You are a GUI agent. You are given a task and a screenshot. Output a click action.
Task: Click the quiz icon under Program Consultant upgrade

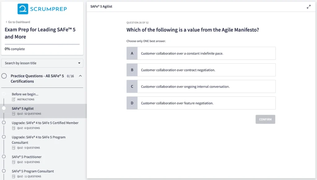pos(13,147)
